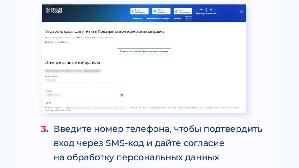
Task: Switch to the ЭПГ-4 tab
Action: [188, 18]
